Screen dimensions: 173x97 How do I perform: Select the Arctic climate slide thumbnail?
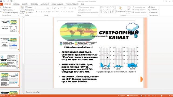click(x=10, y=26)
